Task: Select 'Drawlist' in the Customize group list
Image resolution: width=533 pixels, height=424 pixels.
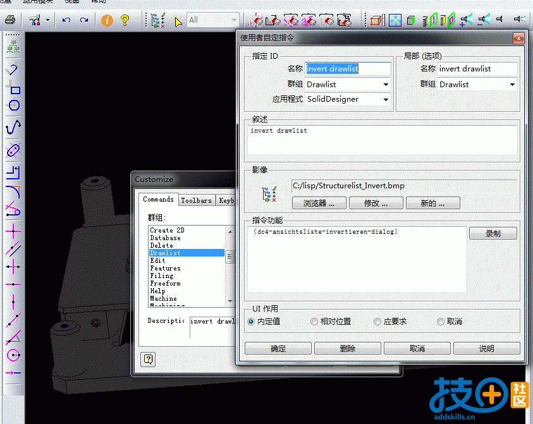Action: tap(187, 253)
